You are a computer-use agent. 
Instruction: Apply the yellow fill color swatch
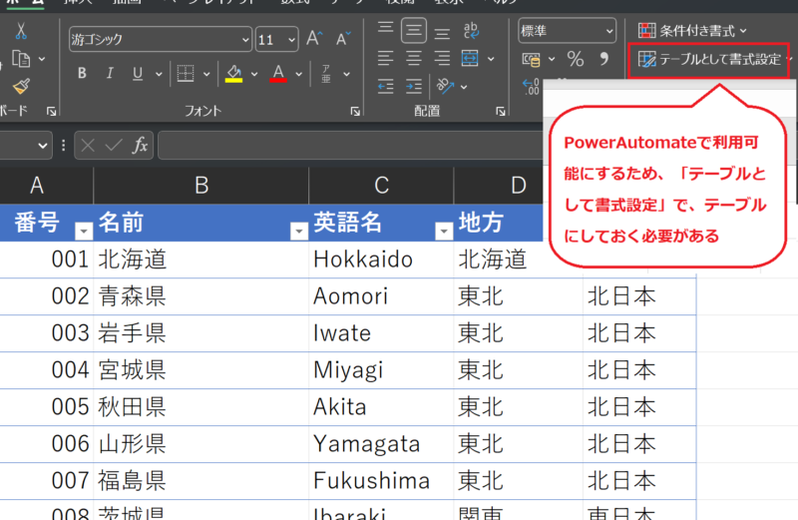tap(233, 74)
